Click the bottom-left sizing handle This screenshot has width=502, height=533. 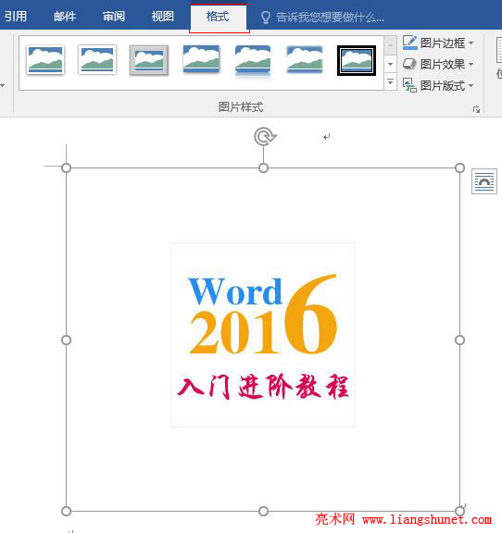point(67,511)
